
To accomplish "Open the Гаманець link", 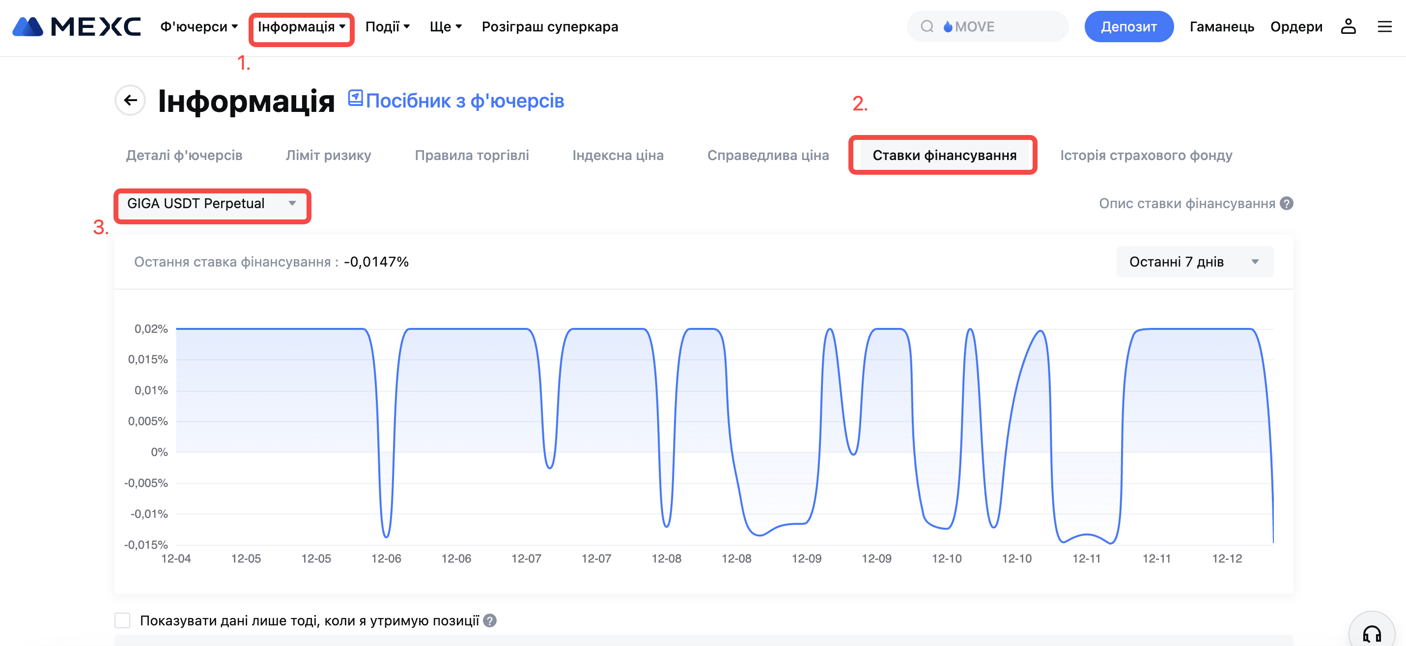I will point(1221,26).
